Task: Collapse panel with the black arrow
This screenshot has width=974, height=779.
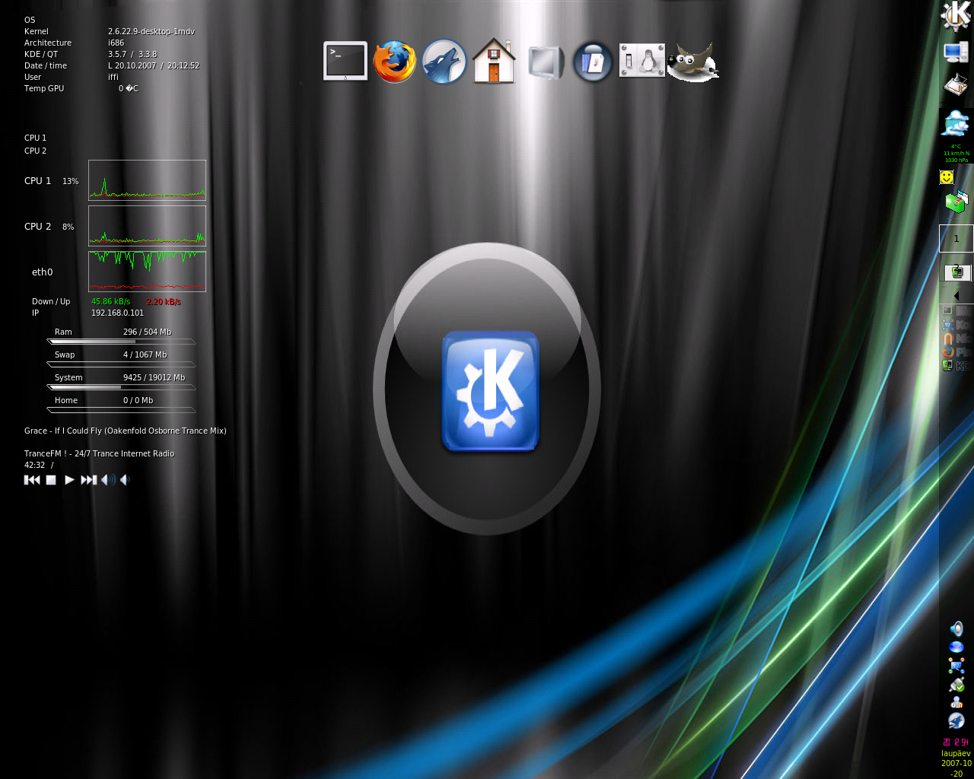Action: coord(956,295)
